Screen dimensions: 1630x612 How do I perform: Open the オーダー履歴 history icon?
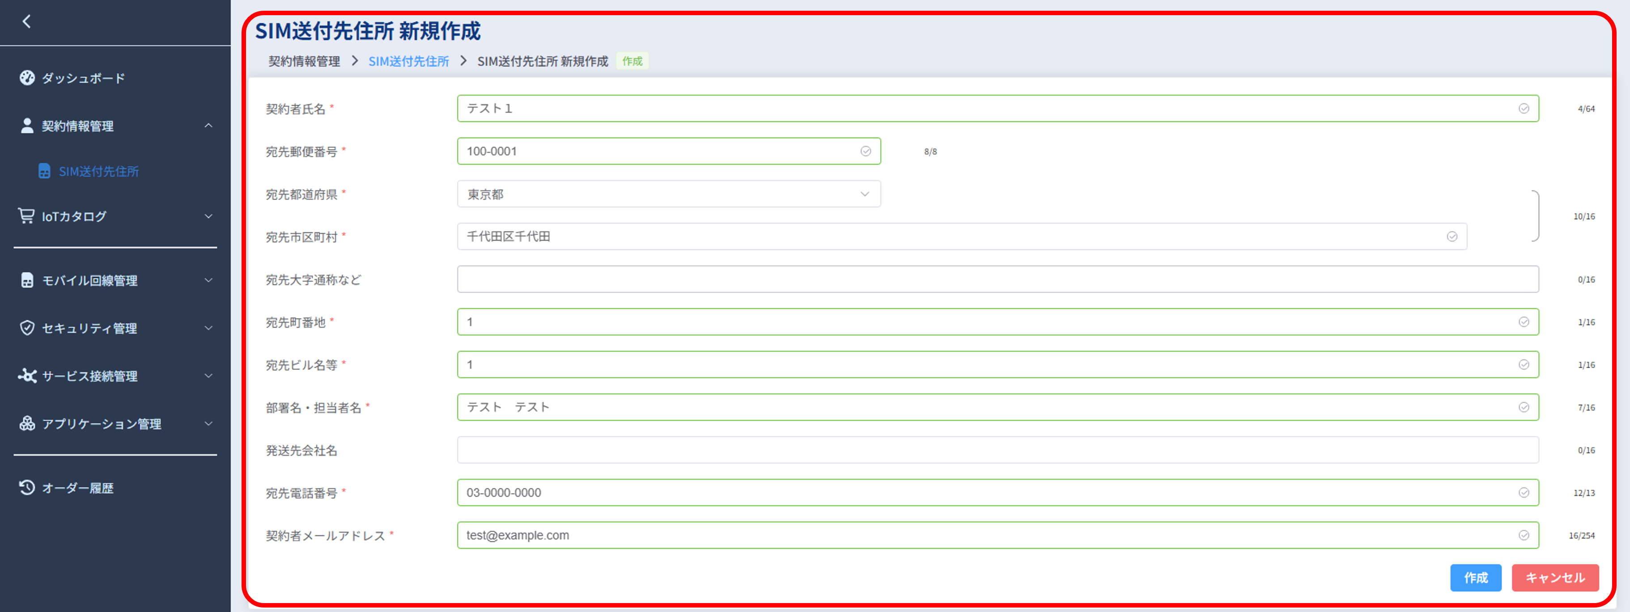26,487
